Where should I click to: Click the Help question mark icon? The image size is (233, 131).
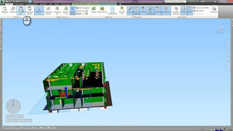[x=215, y=1]
